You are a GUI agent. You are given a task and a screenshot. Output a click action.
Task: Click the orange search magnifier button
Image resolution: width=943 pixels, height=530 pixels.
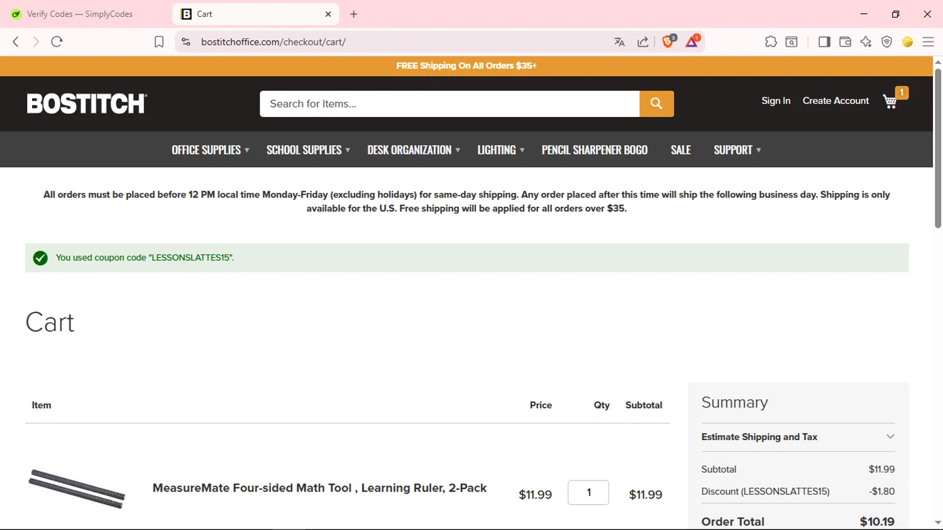pos(656,104)
